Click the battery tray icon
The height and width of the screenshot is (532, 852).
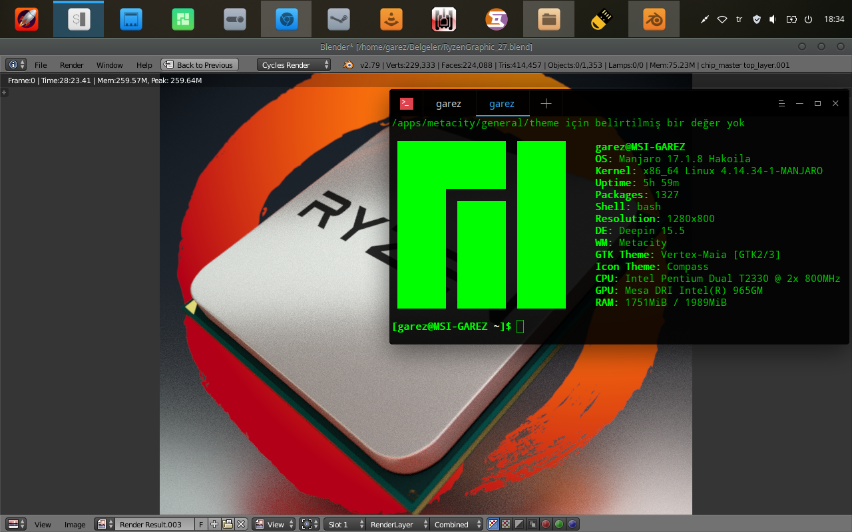tap(791, 19)
